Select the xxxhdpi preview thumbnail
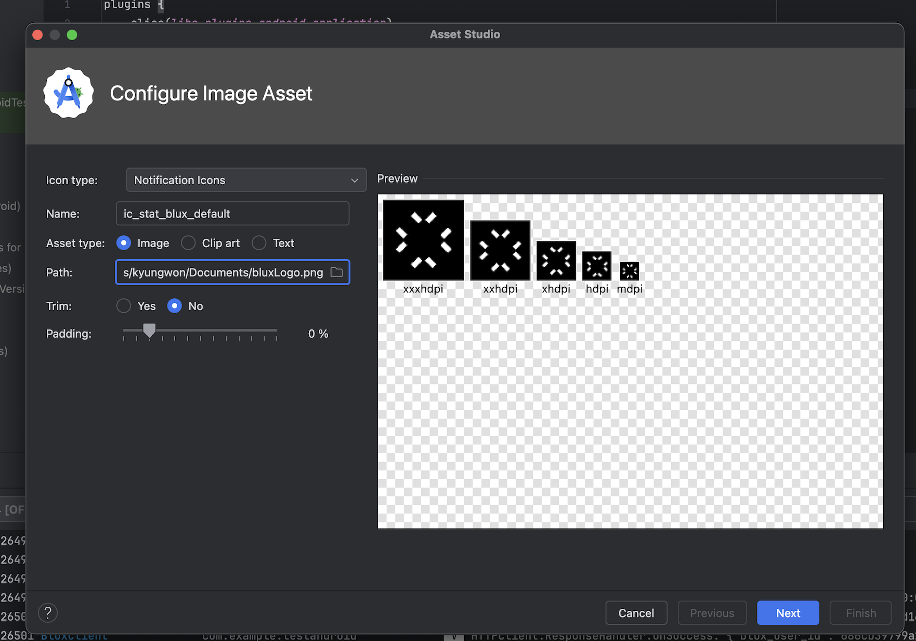The image size is (916, 641). [x=424, y=240]
